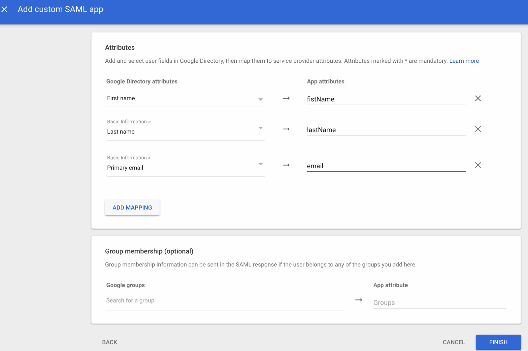The width and height of the screenshot is (528, 351).
Task: Click the arrow icon beside lastName mapping
Action: (286, 129)
